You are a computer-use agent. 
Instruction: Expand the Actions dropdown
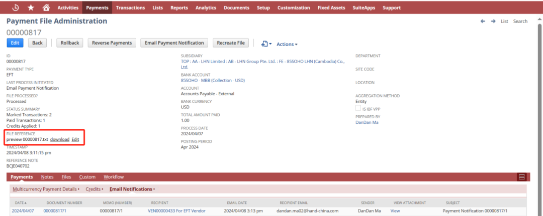click(x=287, y=44)
